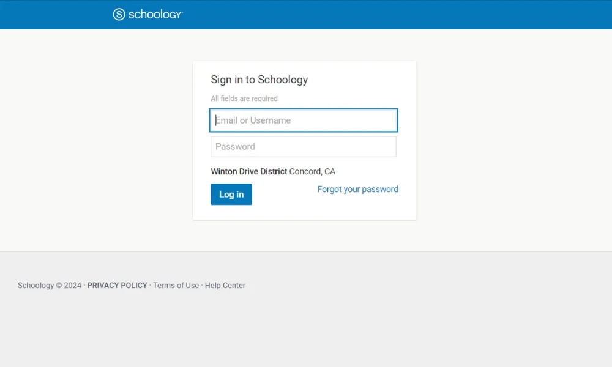Click the Schoology © 2024 copyright text
This screenshot has width=612, height=367.
coord(50,286)
